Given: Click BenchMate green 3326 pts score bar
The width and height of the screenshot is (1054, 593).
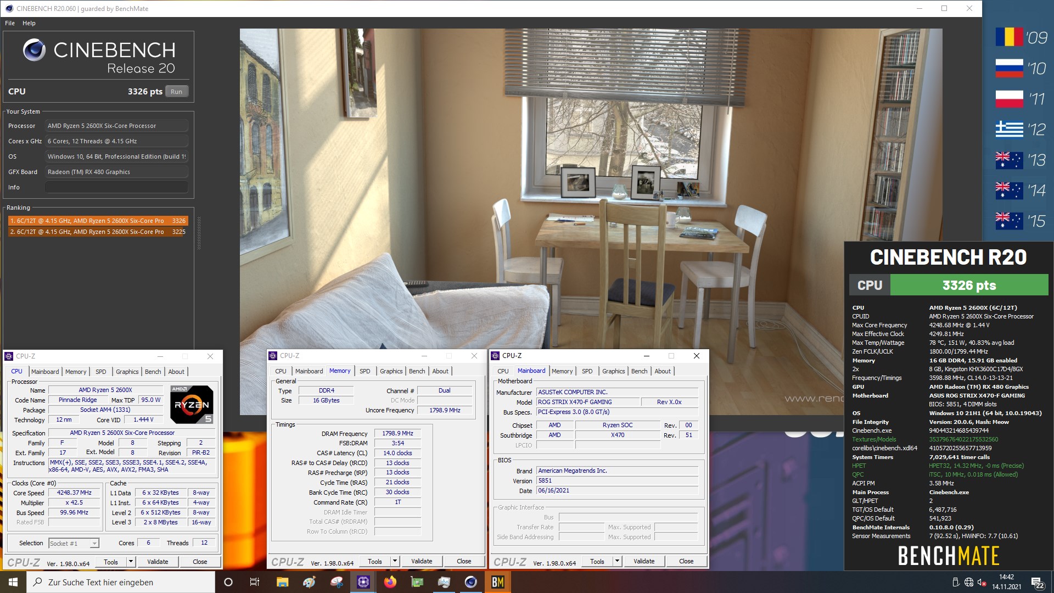Looking at the screenshot, I should pyautogui.click(x=969, y=286).
